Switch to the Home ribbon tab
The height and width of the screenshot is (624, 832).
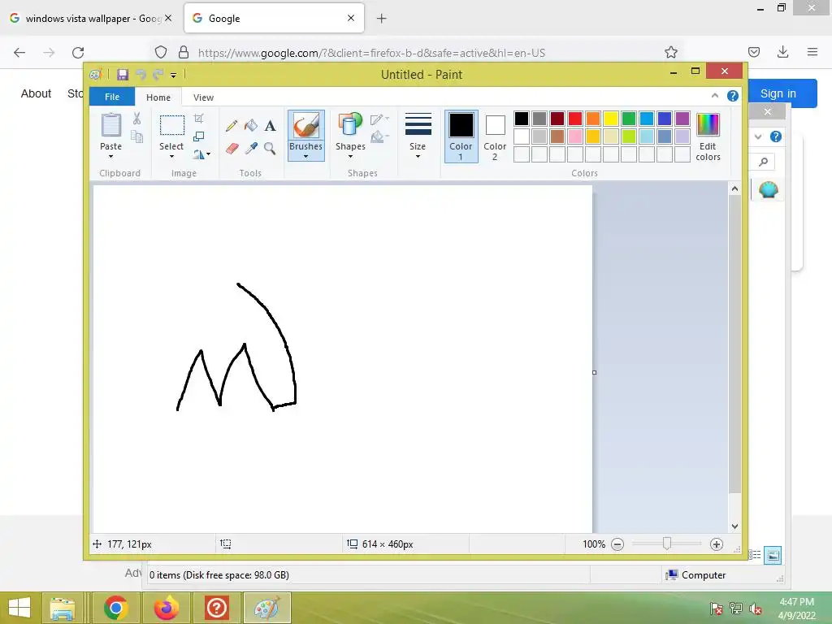tap(158, 97)
